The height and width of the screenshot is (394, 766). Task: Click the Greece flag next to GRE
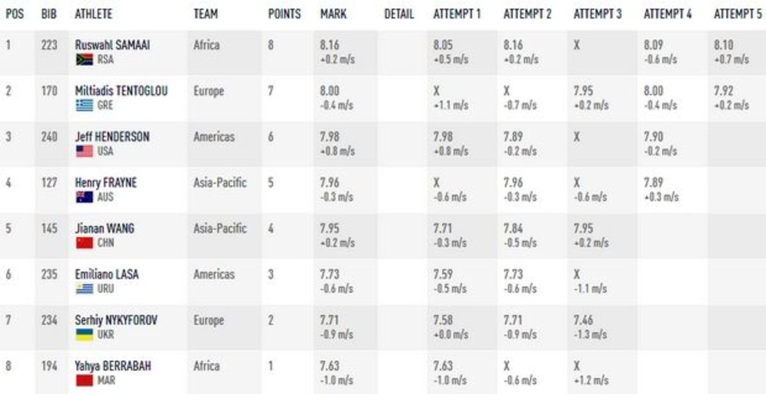click(x=84, y=106)
